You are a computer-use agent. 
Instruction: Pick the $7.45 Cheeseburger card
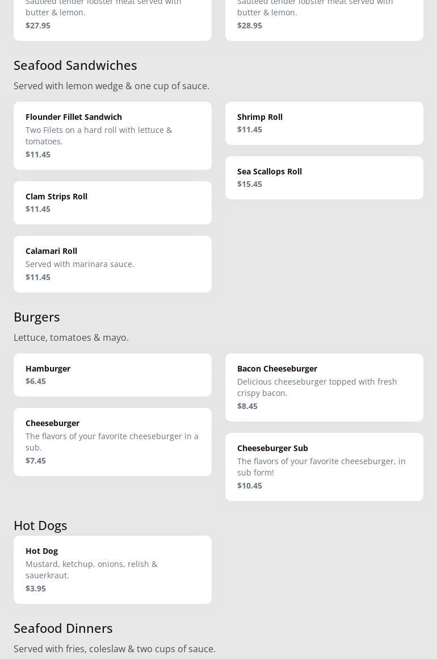pyautogui.click(x=112, y=441)
